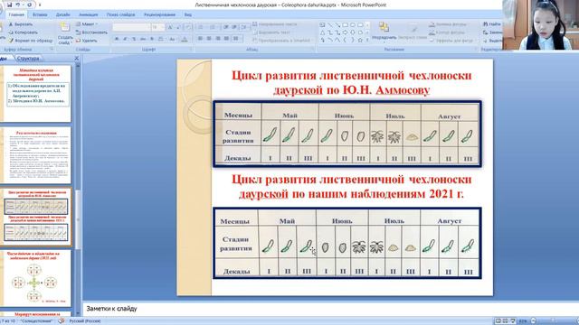Image resolution: width=579 pixels, height=325 pixels.
Task: Copy selection with Копировать
Action: click(x=23, y=32)
